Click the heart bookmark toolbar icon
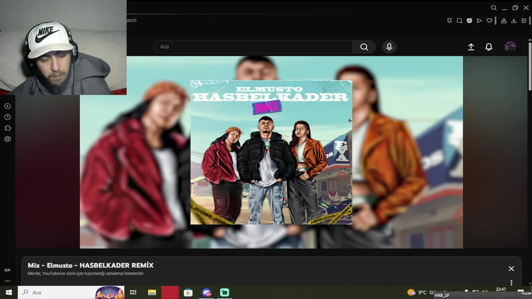This screenshot has width=532, height=299. point(489,21)
